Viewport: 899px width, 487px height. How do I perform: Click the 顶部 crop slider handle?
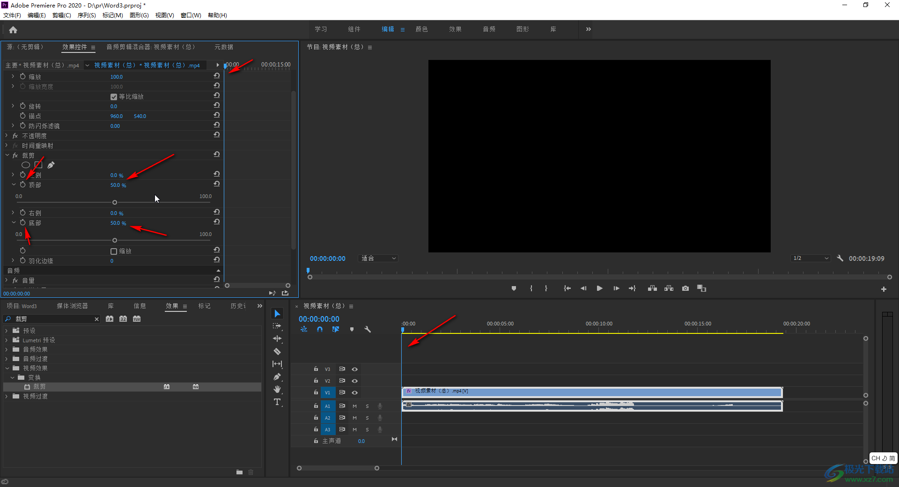coord(115,202)
